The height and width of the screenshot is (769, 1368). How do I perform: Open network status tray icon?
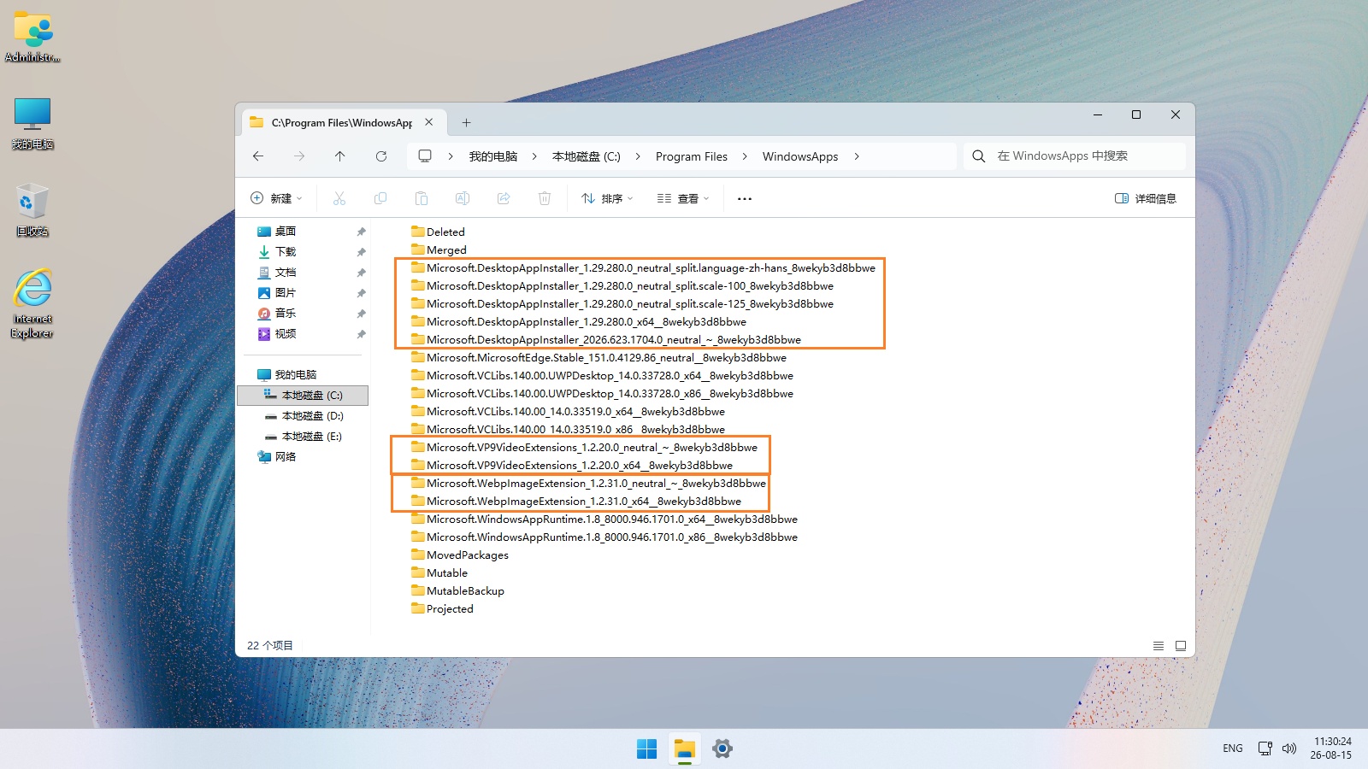[1265, 748]
